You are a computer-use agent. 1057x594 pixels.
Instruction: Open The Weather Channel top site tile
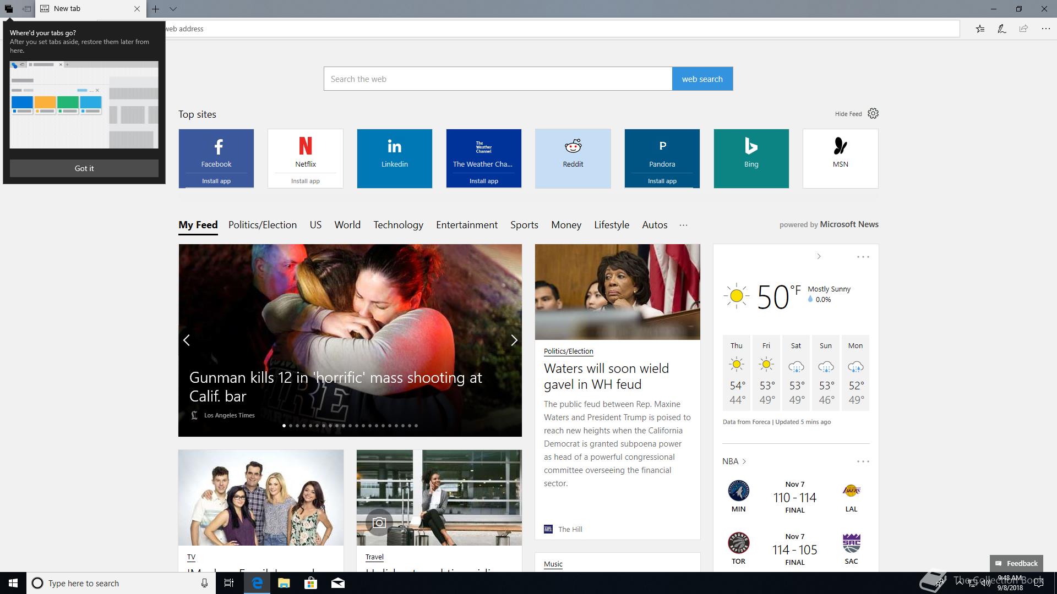pyautogui.click(x=484, y=152)
